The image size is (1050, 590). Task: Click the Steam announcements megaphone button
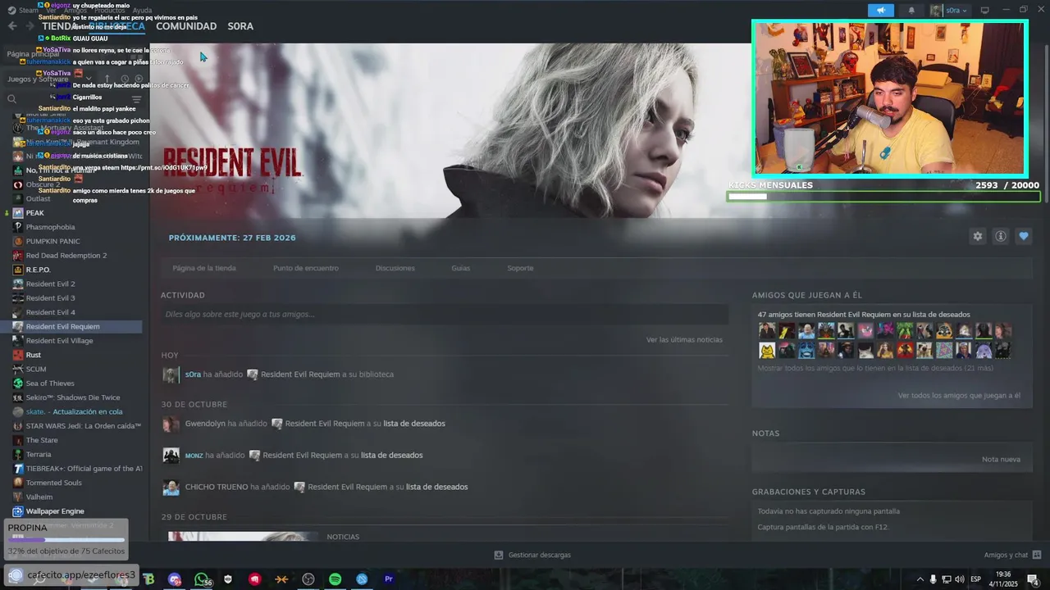click(881, 11)
